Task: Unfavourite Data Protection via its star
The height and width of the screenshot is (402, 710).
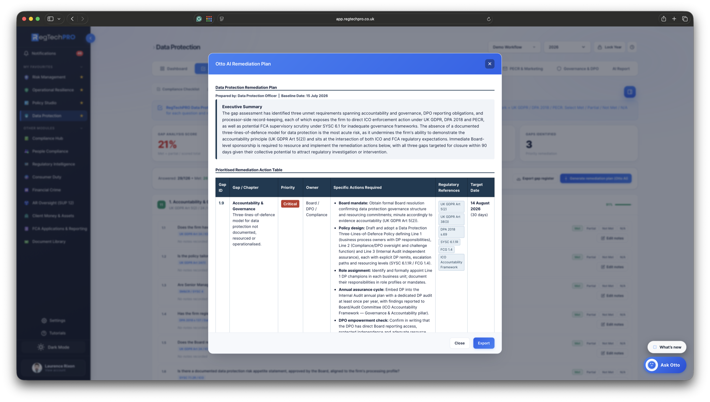Action: [82, 116]
